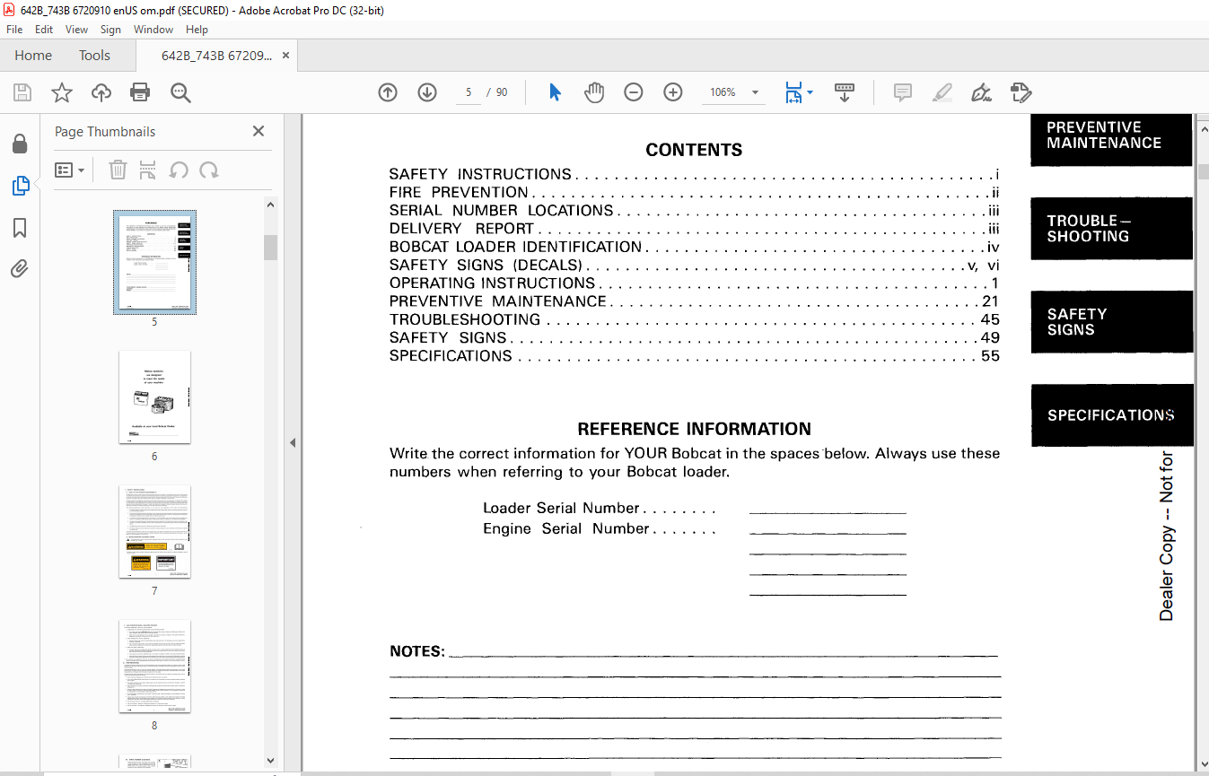
Task: Open the Bookmarks panel
Action: (20, 228)
